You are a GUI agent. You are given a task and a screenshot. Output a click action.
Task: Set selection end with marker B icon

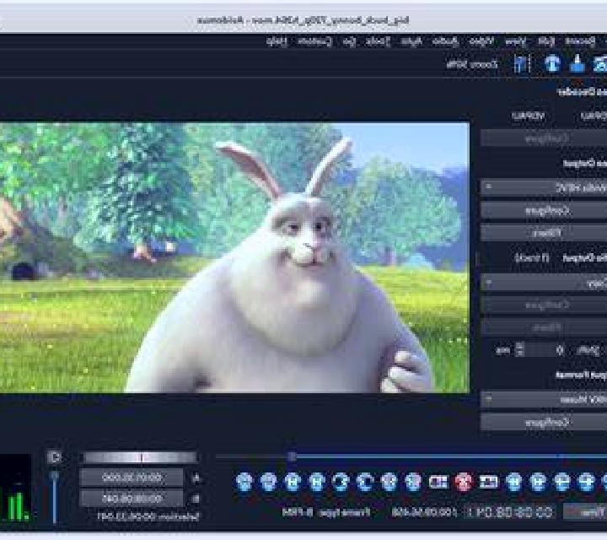pos(438,482)
